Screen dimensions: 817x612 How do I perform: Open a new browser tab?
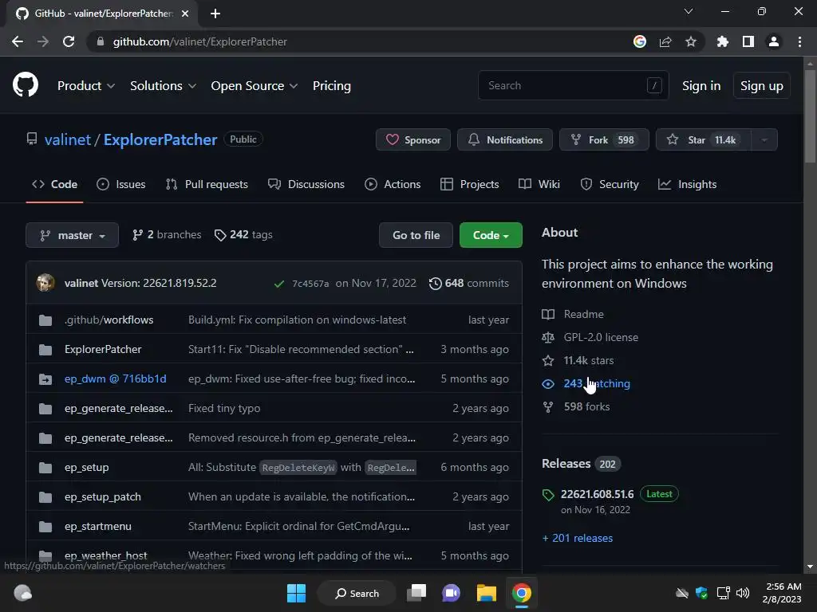215,14
